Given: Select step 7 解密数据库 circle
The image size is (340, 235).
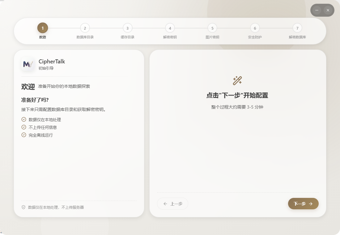Looking at the screenshot, I should tap(297, 28).
